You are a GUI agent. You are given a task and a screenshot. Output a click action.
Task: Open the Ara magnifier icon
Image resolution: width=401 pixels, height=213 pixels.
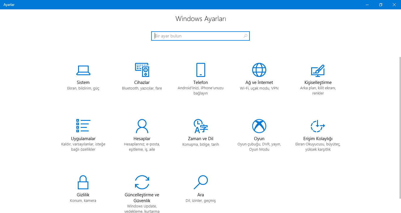201,182
